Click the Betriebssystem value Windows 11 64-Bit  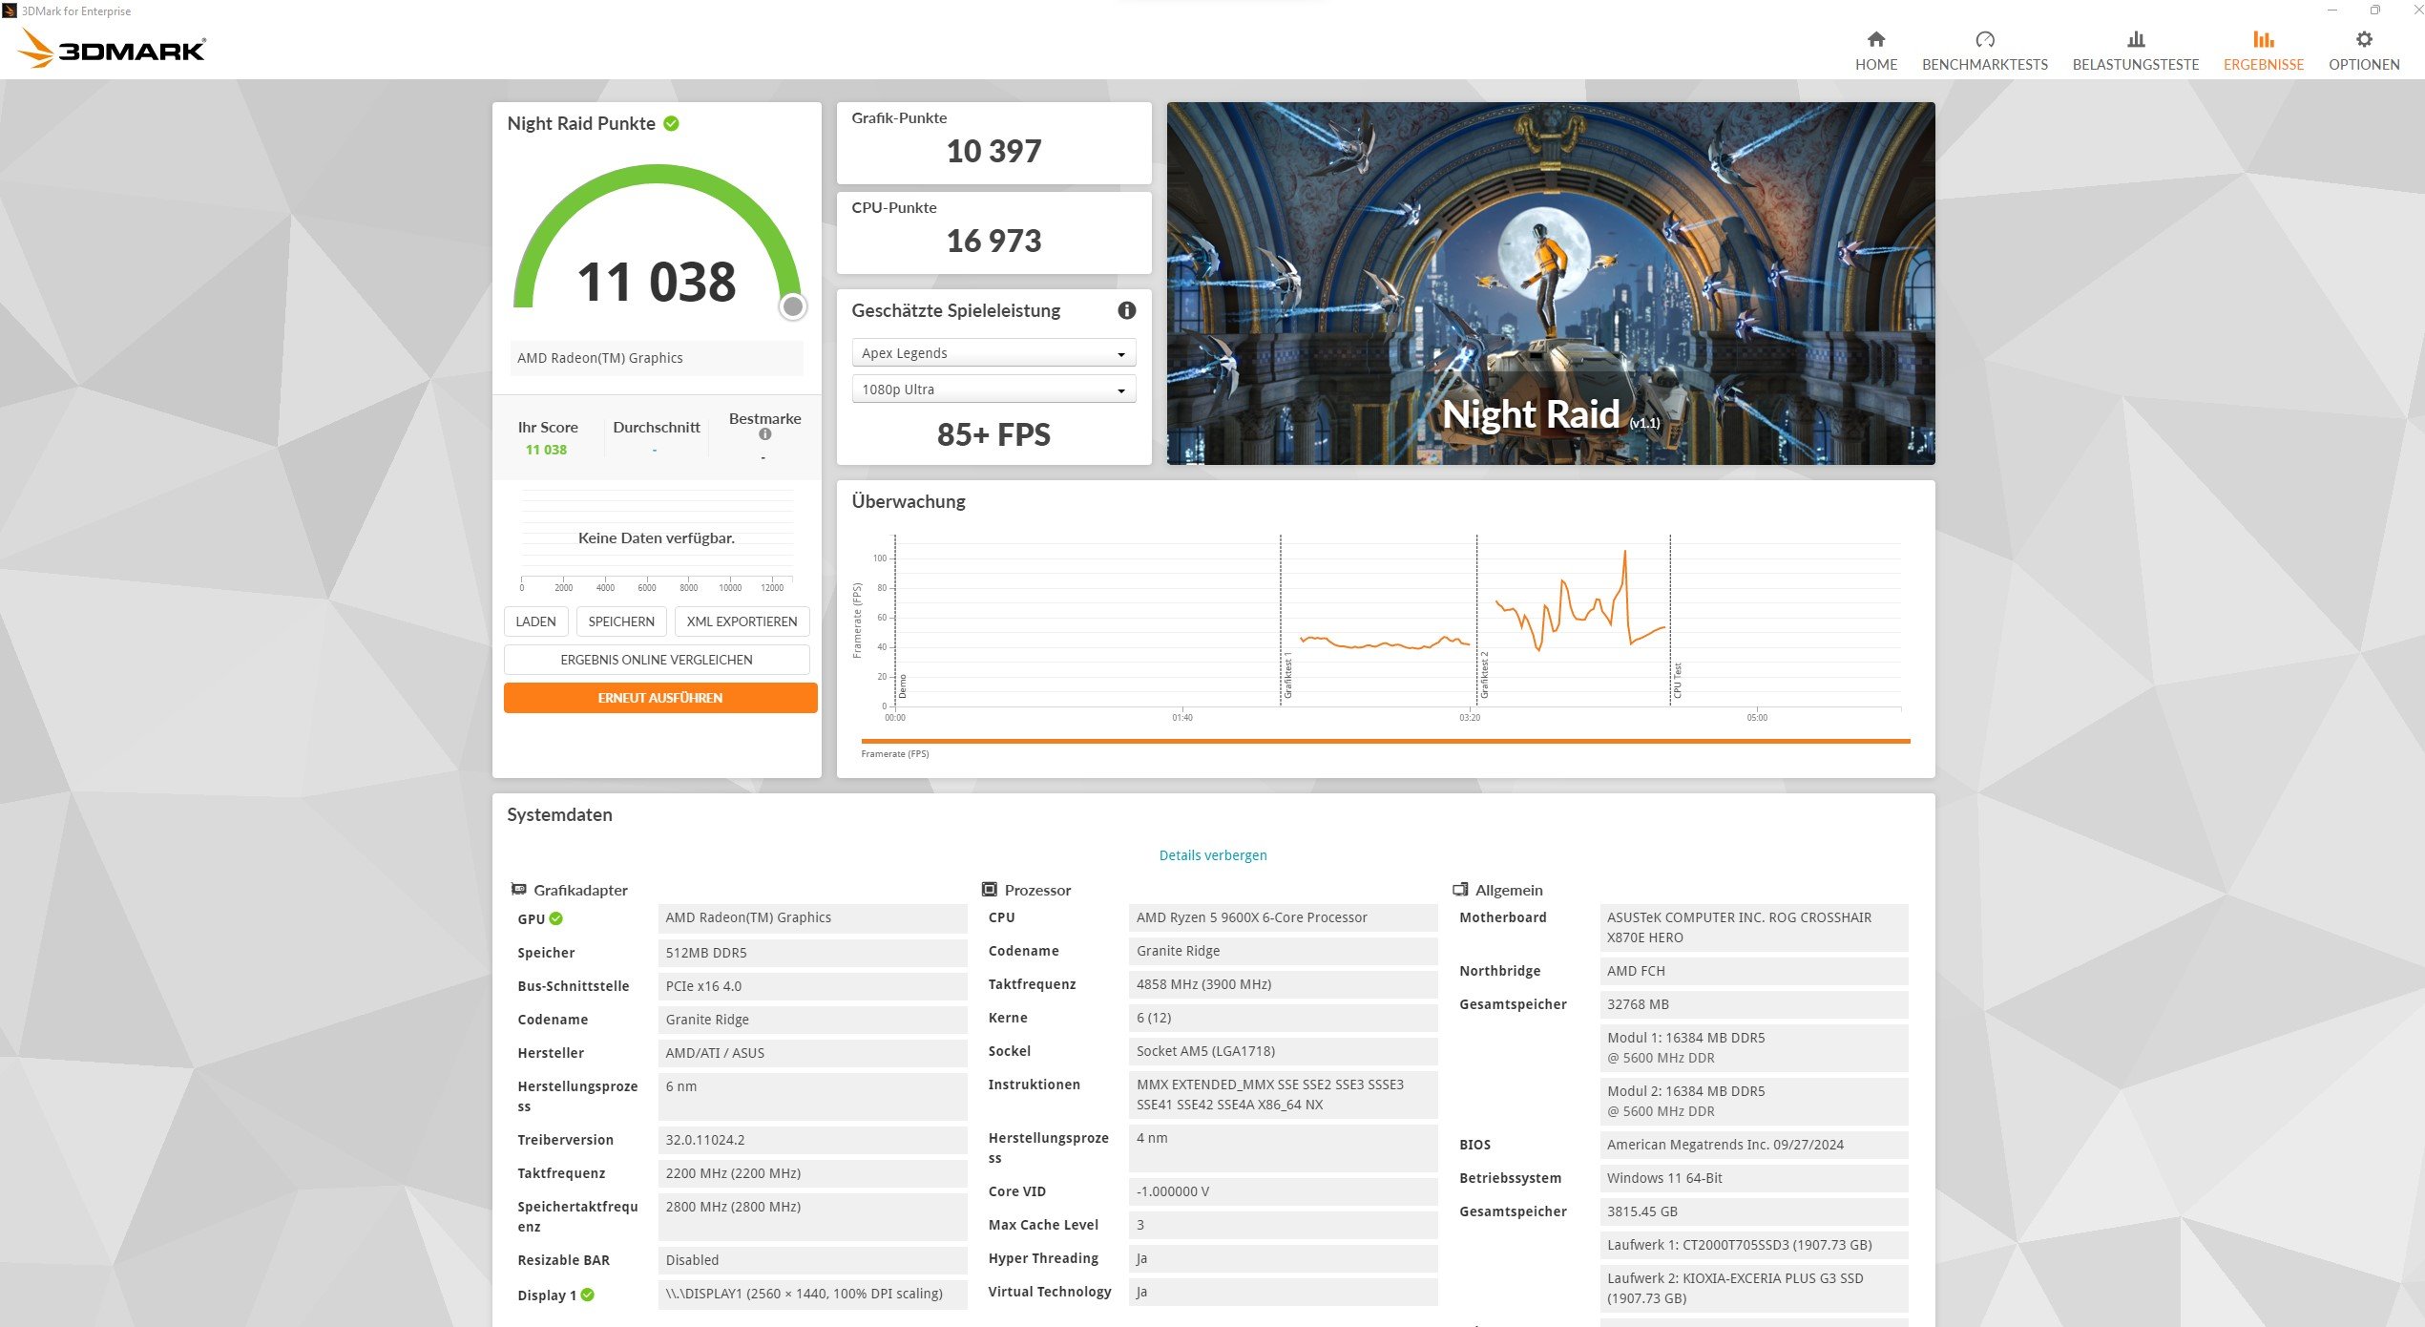click(x=1753, y=1178)
